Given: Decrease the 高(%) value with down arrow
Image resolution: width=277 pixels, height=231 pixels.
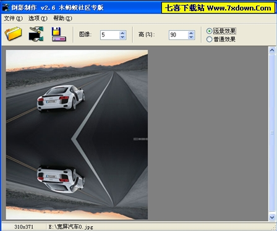Looking at the screenshot, I should point(191,37).
